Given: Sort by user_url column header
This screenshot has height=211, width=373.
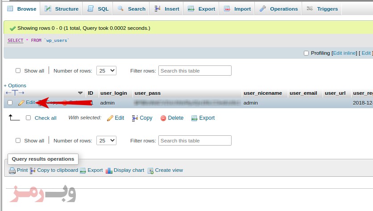Looking at the screenshot, I should tap(335, 93).
